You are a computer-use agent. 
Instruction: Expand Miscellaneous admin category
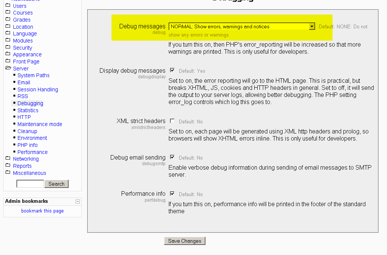[x=29, y=173]
